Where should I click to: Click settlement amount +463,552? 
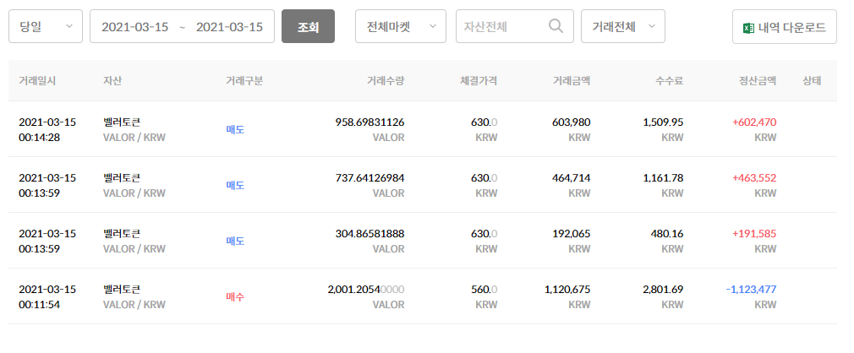[x=754, y=177]
